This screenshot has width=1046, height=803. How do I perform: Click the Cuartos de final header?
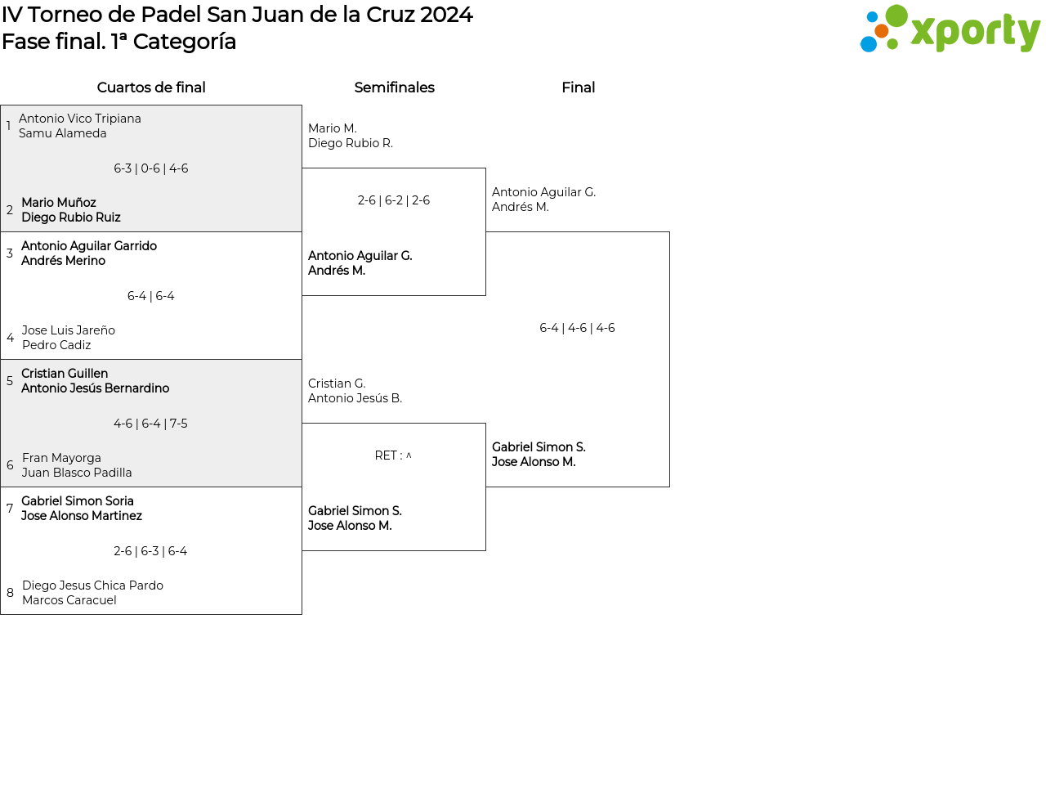(x=151, y=87)
